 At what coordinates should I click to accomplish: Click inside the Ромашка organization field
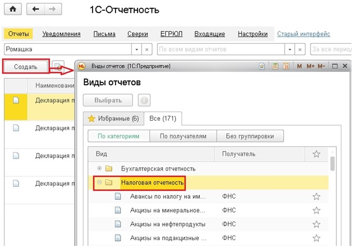click(x=68, y=49)
